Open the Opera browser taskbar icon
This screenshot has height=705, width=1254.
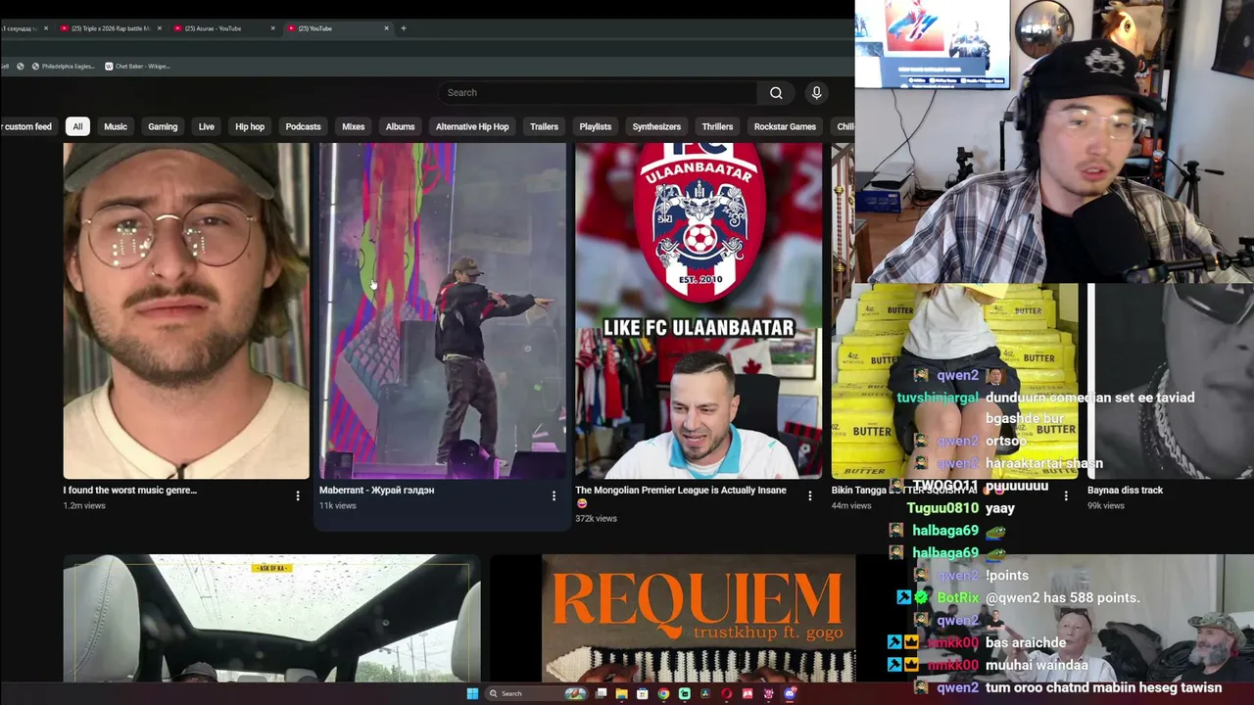tap(726, 693)
